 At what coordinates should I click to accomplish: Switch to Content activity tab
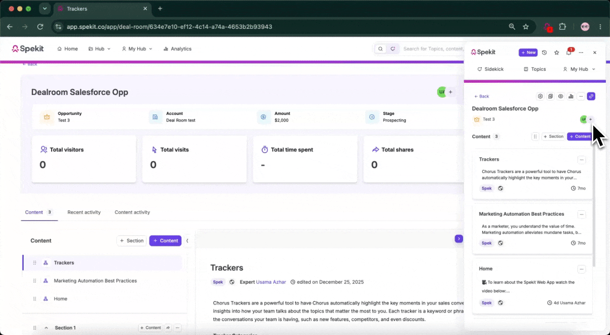(133, 212)
